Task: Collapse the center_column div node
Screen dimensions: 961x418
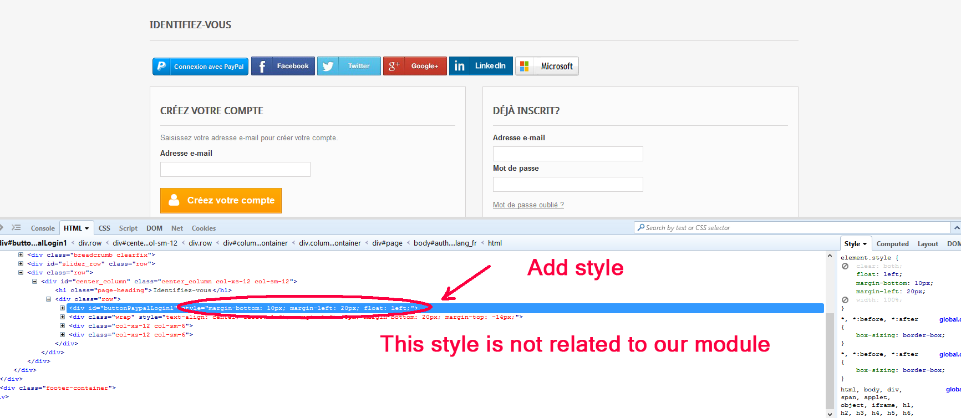Action: (x=34, y=282)
